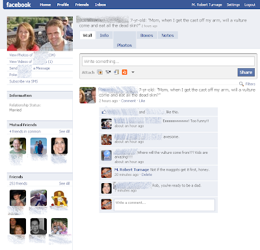Viewport: 260px width, 250px height.
Task: Open Settings in top bar
Action: (233, 5)
